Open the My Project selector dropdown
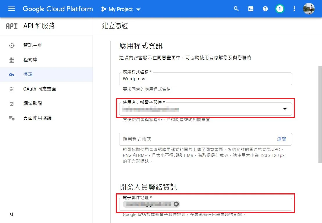Viewport: 322px width, 223px height. tap(121, 9)
